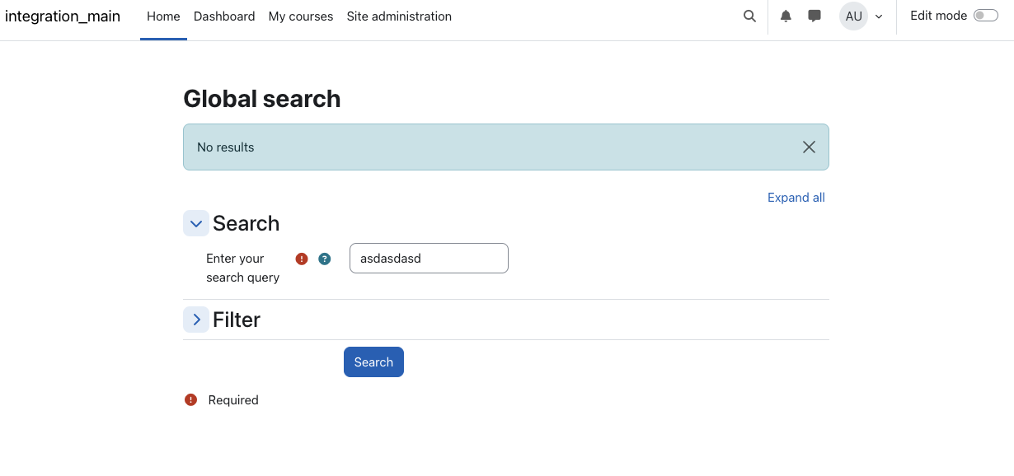Toggle the Edit mode switch
The image size is (1014, 476).
click(986, 16)
